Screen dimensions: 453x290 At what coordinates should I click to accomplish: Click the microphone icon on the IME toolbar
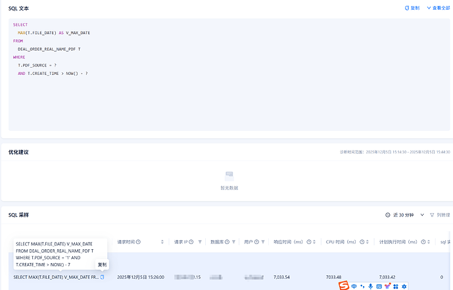(x=371, y=286)
